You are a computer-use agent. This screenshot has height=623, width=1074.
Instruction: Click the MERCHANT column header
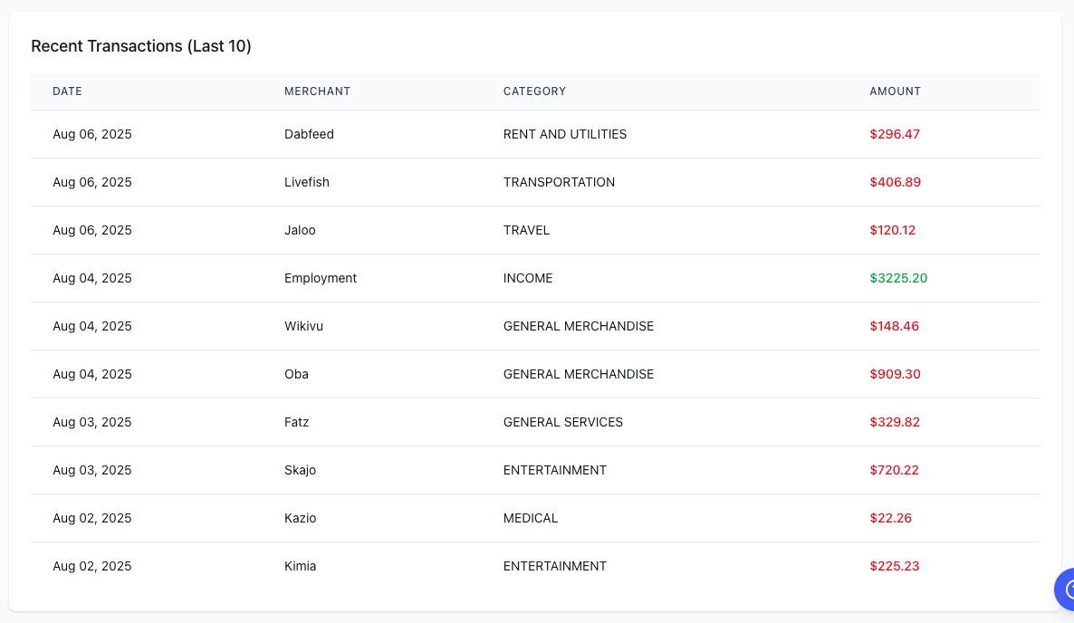point(317,91)
